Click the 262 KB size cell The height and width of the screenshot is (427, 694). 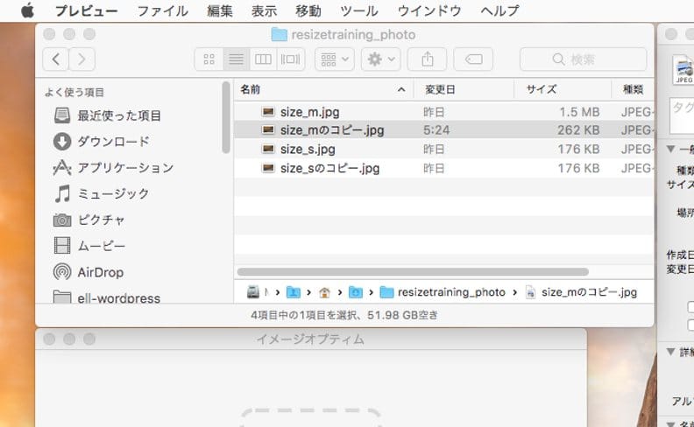pyautogui.click(x=578, y=130)
